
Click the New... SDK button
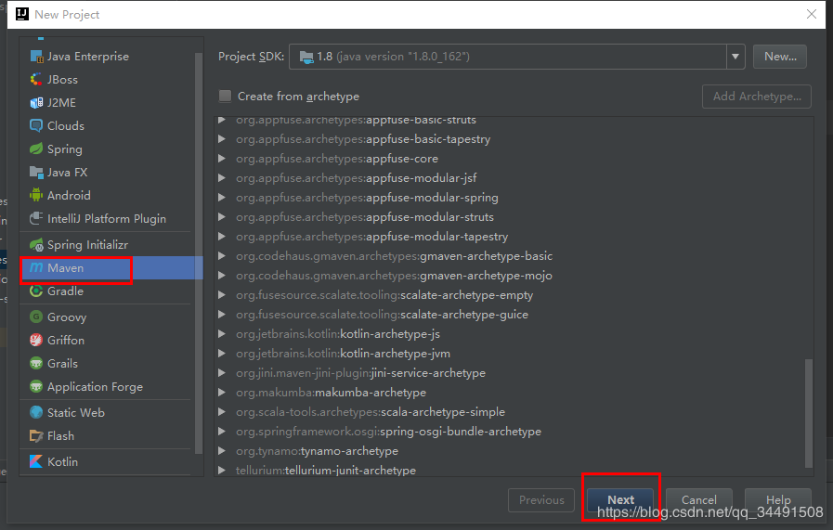pyautogui.click(x=780, y=57)
